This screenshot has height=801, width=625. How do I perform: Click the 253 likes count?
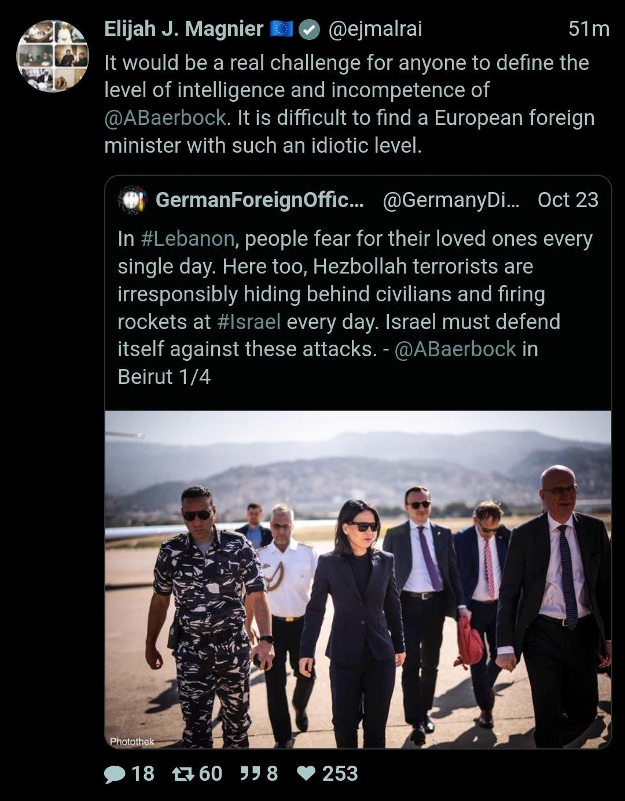[x=340, y=774]
